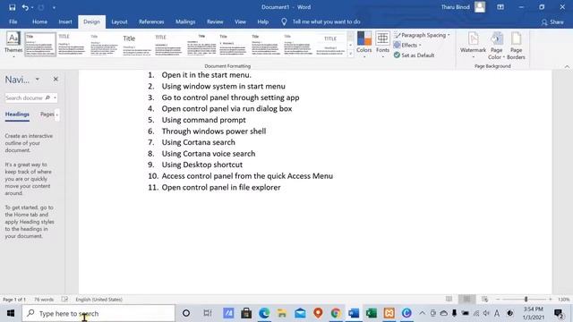The width and height of the screenshot is (573, 322).
Task: Click Tell me what you want to do
Action: pos(326,21)
